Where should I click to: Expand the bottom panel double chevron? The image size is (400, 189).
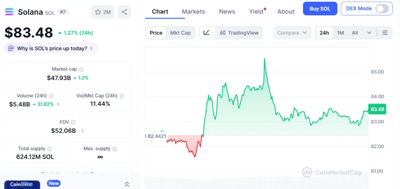click(x=127, y=184)
